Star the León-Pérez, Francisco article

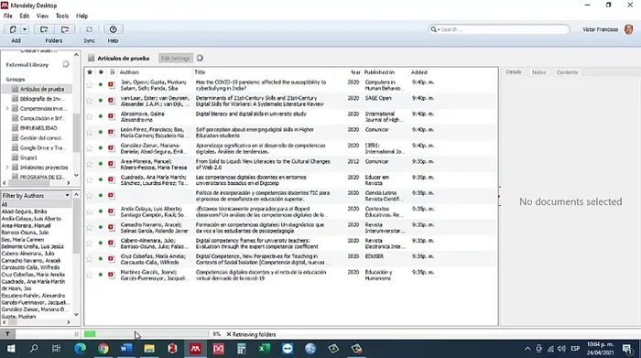[x=90, y=133]
